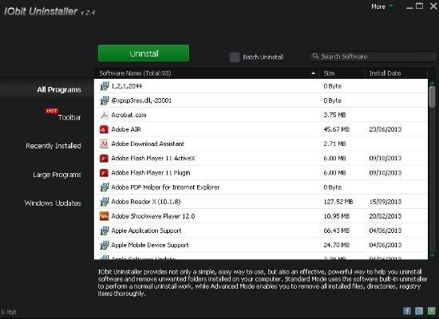Open the Twitter share icon

pyautogui.click(x=419, y=310)
